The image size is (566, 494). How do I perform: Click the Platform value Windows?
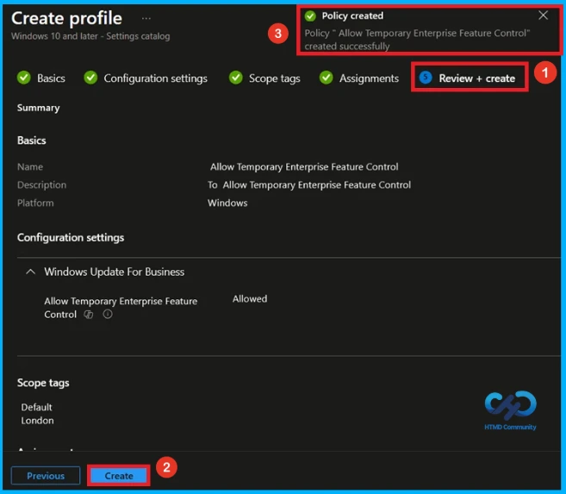click(x=227, y=203)
